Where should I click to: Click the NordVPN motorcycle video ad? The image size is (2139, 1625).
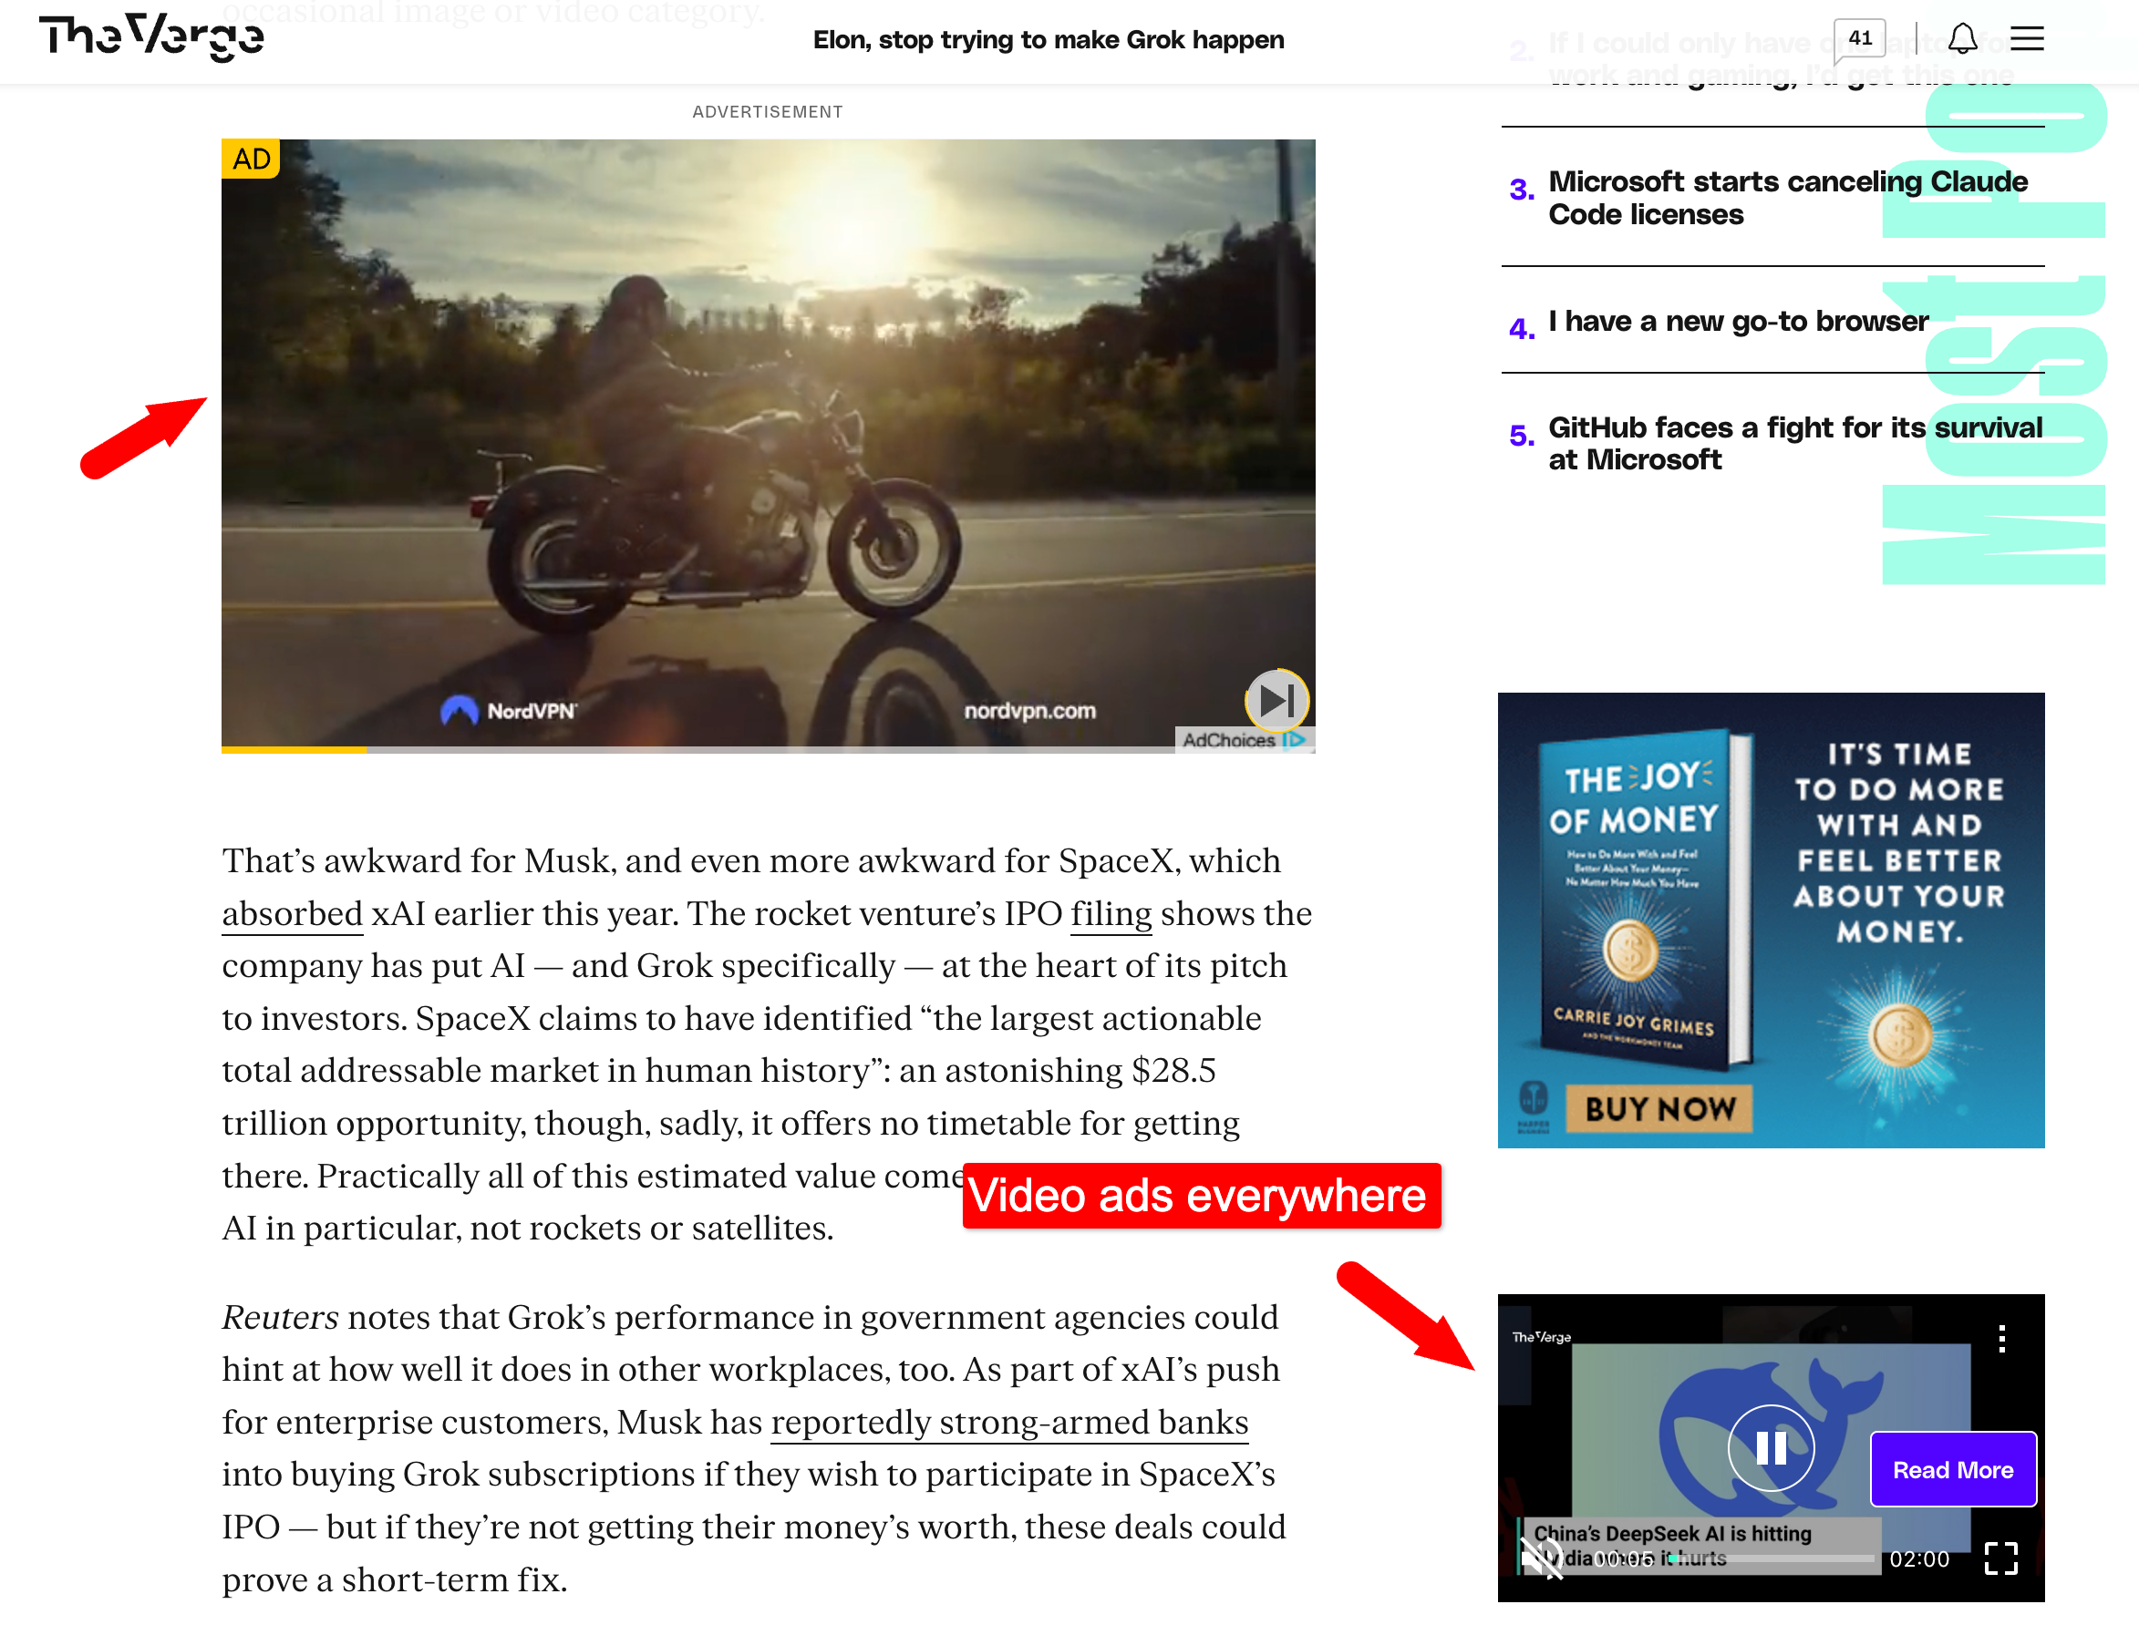767,445
